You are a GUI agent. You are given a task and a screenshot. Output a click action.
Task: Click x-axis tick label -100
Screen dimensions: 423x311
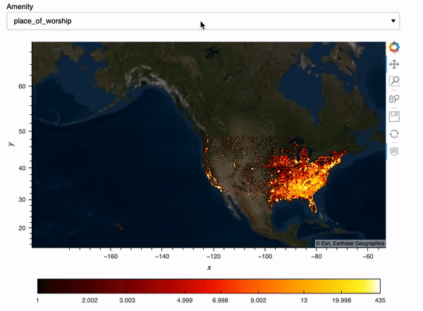point(265,257)
